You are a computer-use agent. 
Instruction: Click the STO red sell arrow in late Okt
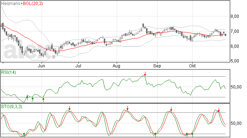point(219,110)
